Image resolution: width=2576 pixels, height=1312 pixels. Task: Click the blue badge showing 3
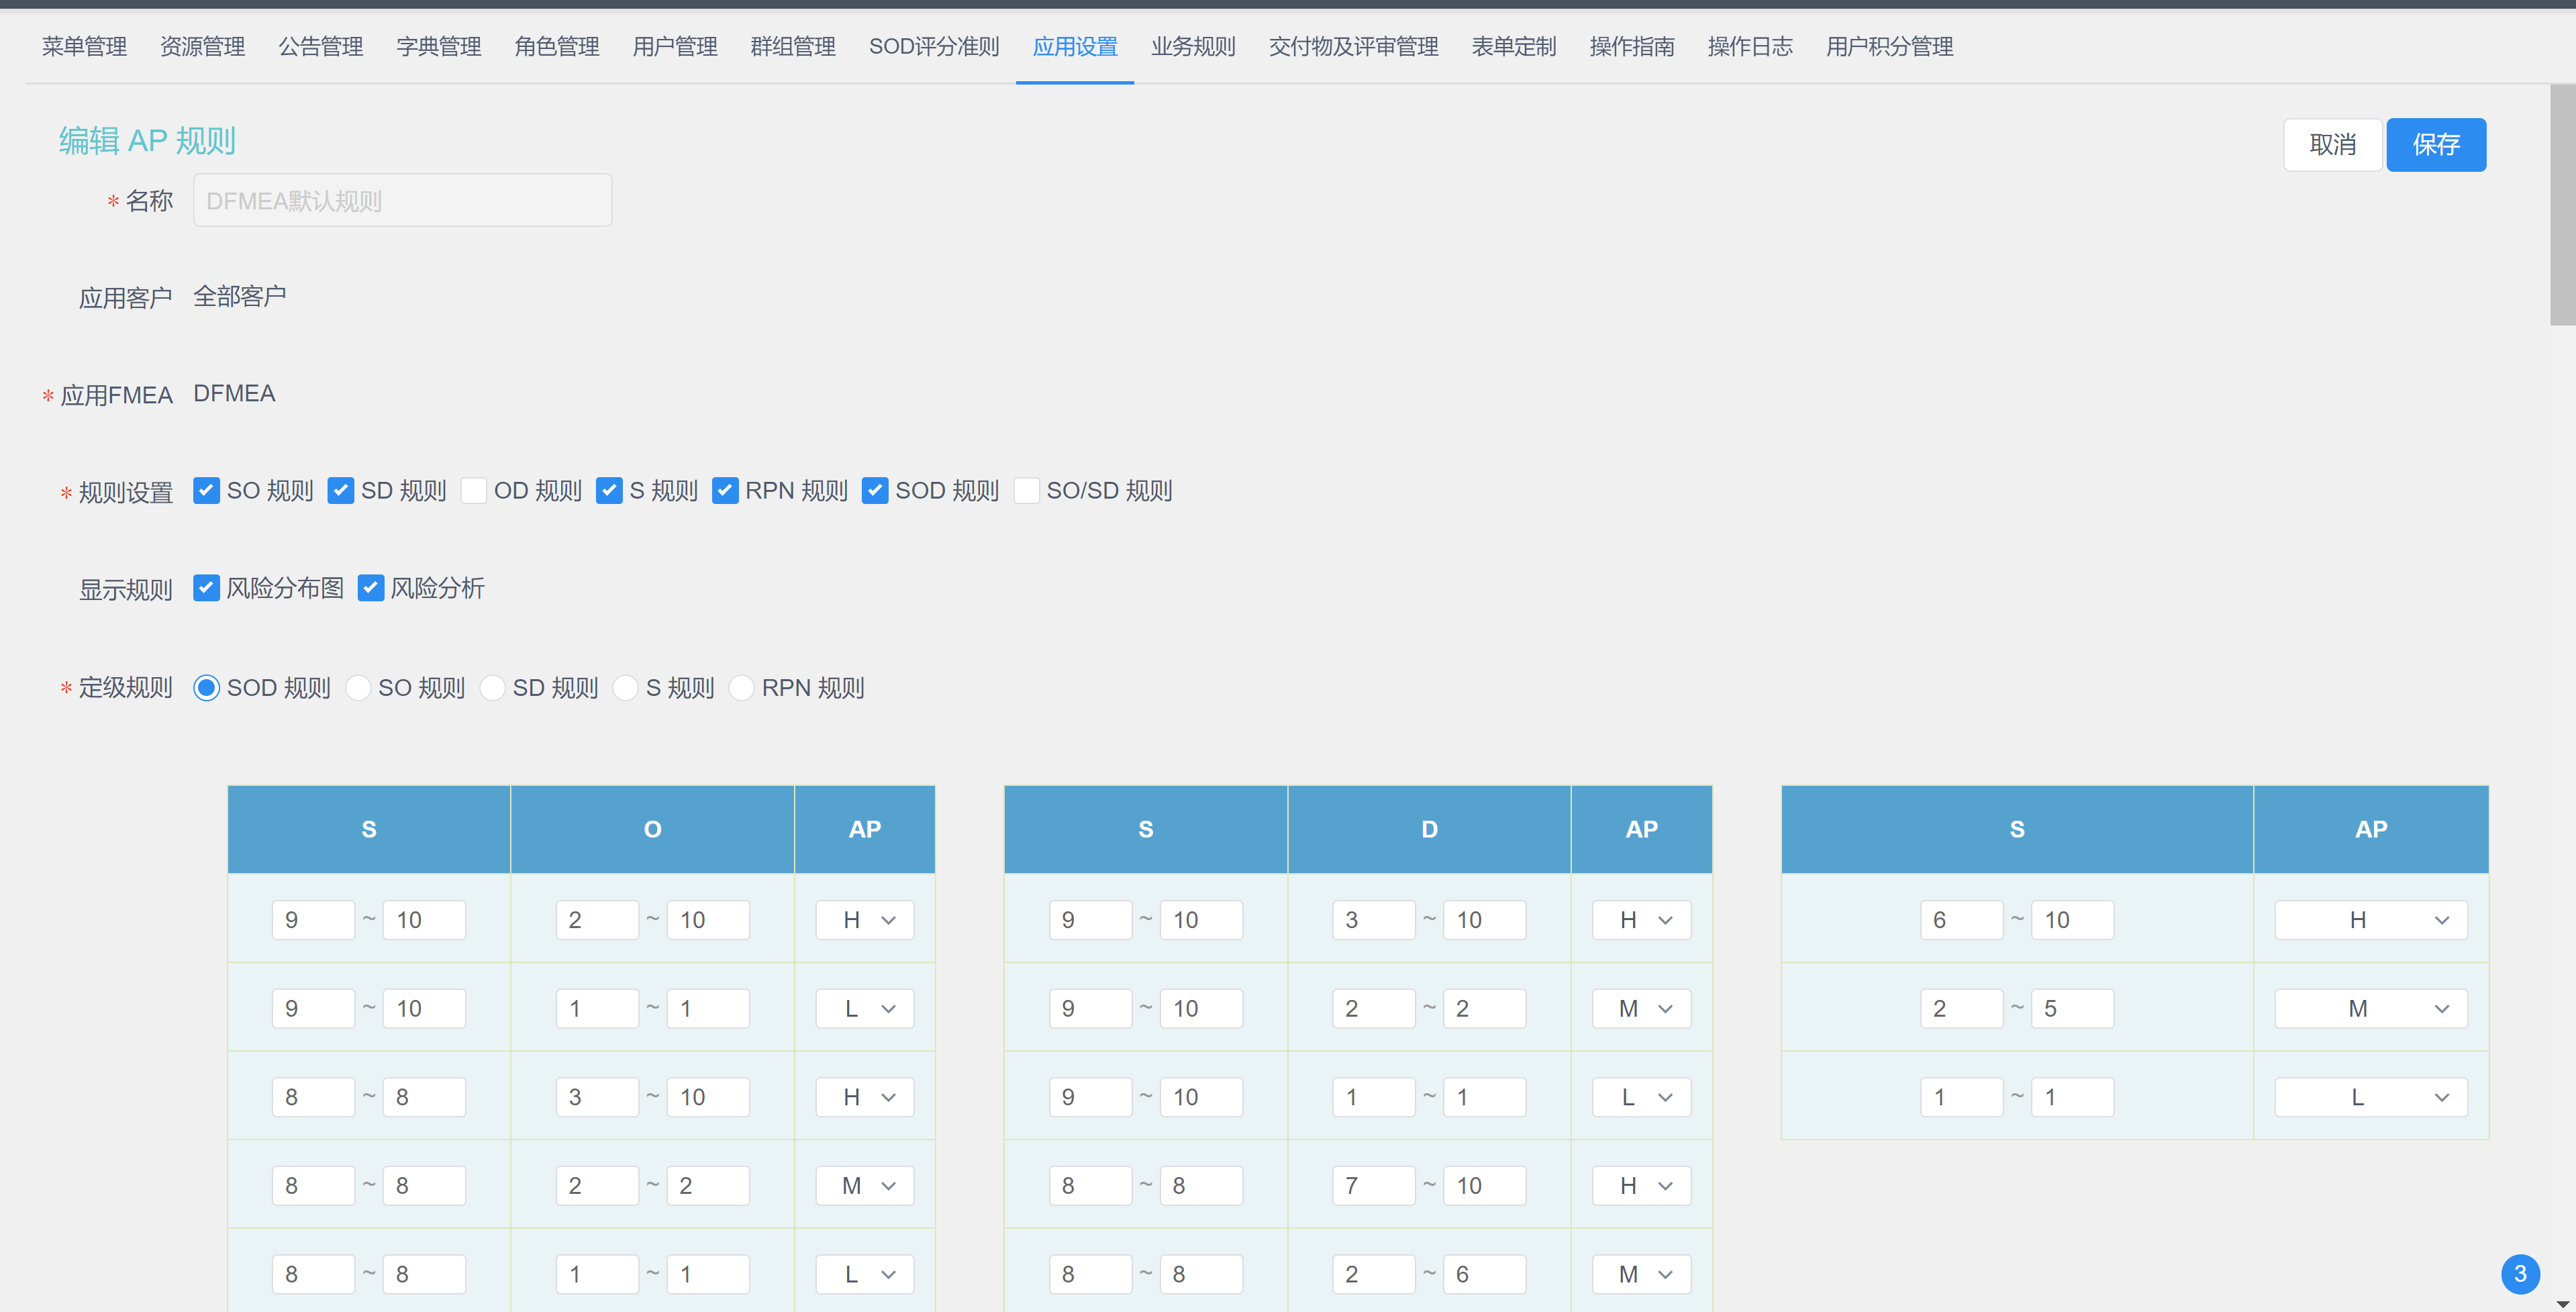tap(2520, 1274)
